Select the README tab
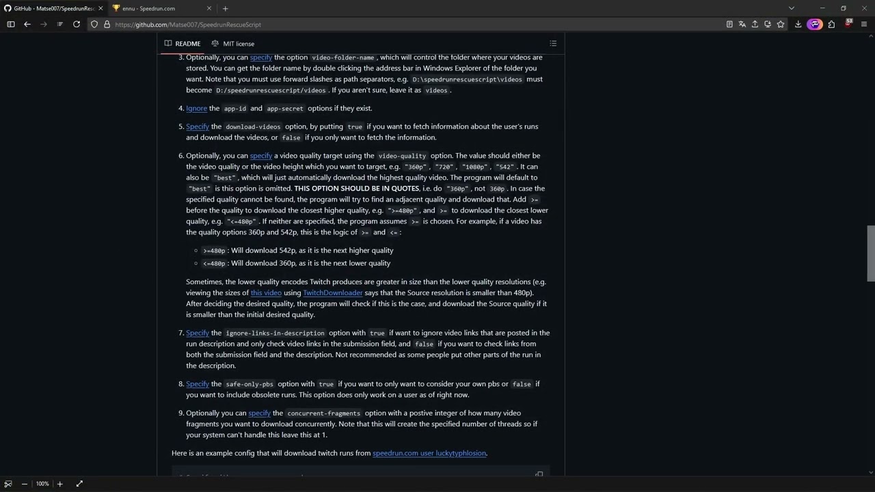The width and height of the screenshot is (875, 492). coord(183,43)
